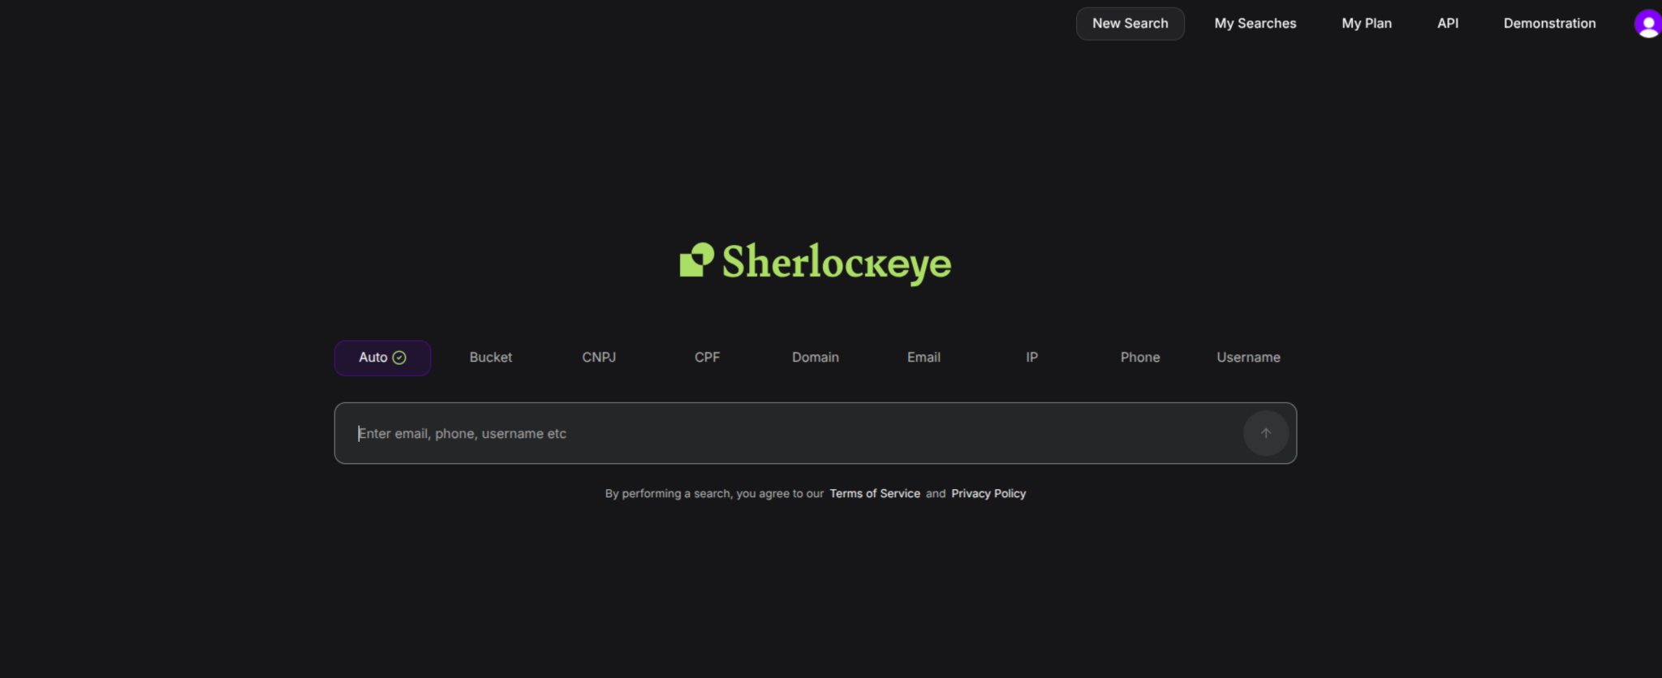The width and height of the screenshot is (1662, 678).
Task: Choose the IP search type
Action: [1031, 358]
